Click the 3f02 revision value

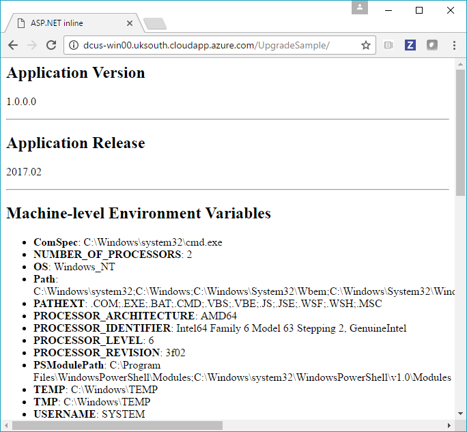pyautogui.click(x=175, y=353)
